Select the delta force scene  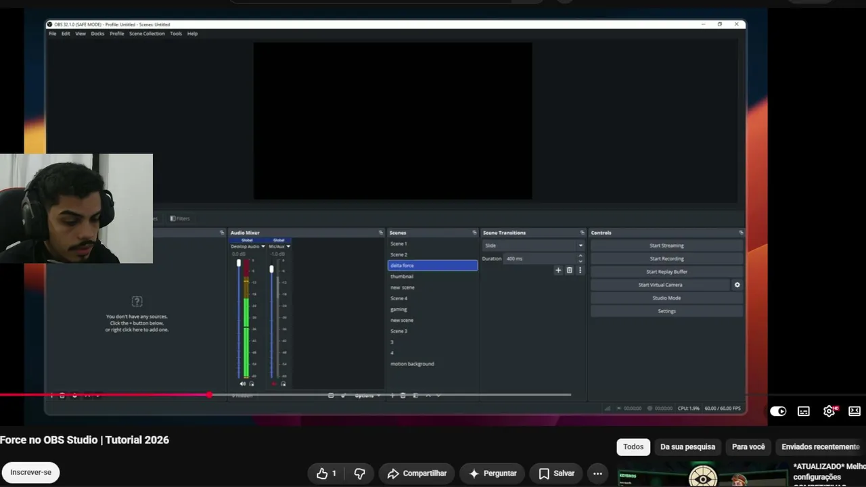pos(432,266)
